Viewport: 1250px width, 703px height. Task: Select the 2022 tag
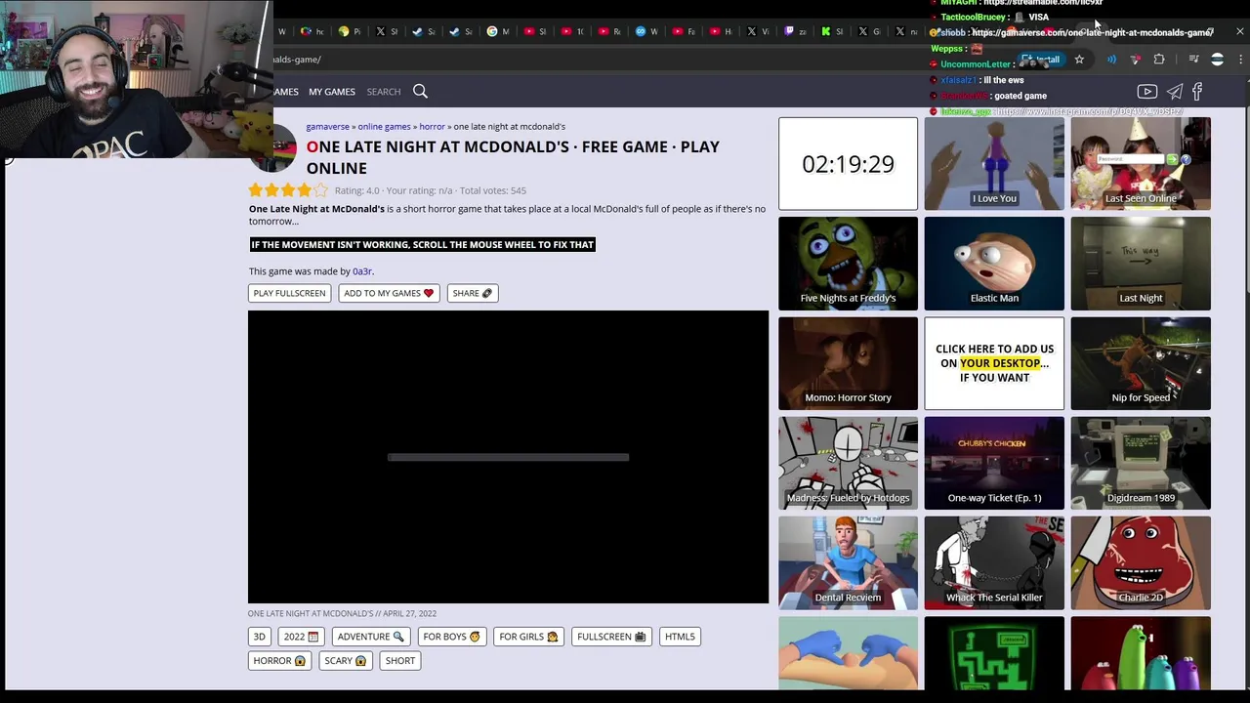(x=301, y=637)
